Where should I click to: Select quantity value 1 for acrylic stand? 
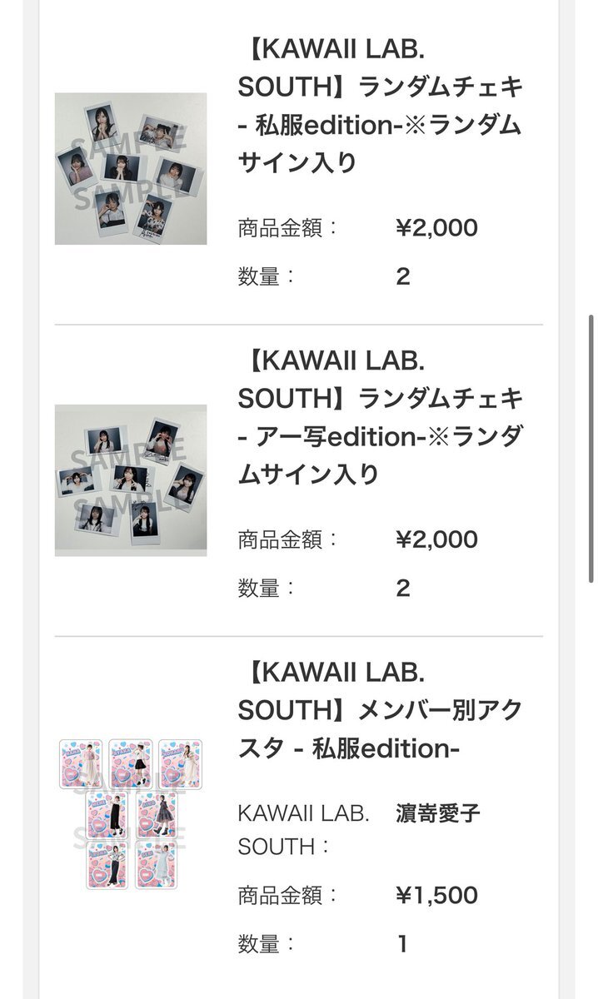pyautogui.click(x=403, y=944)
